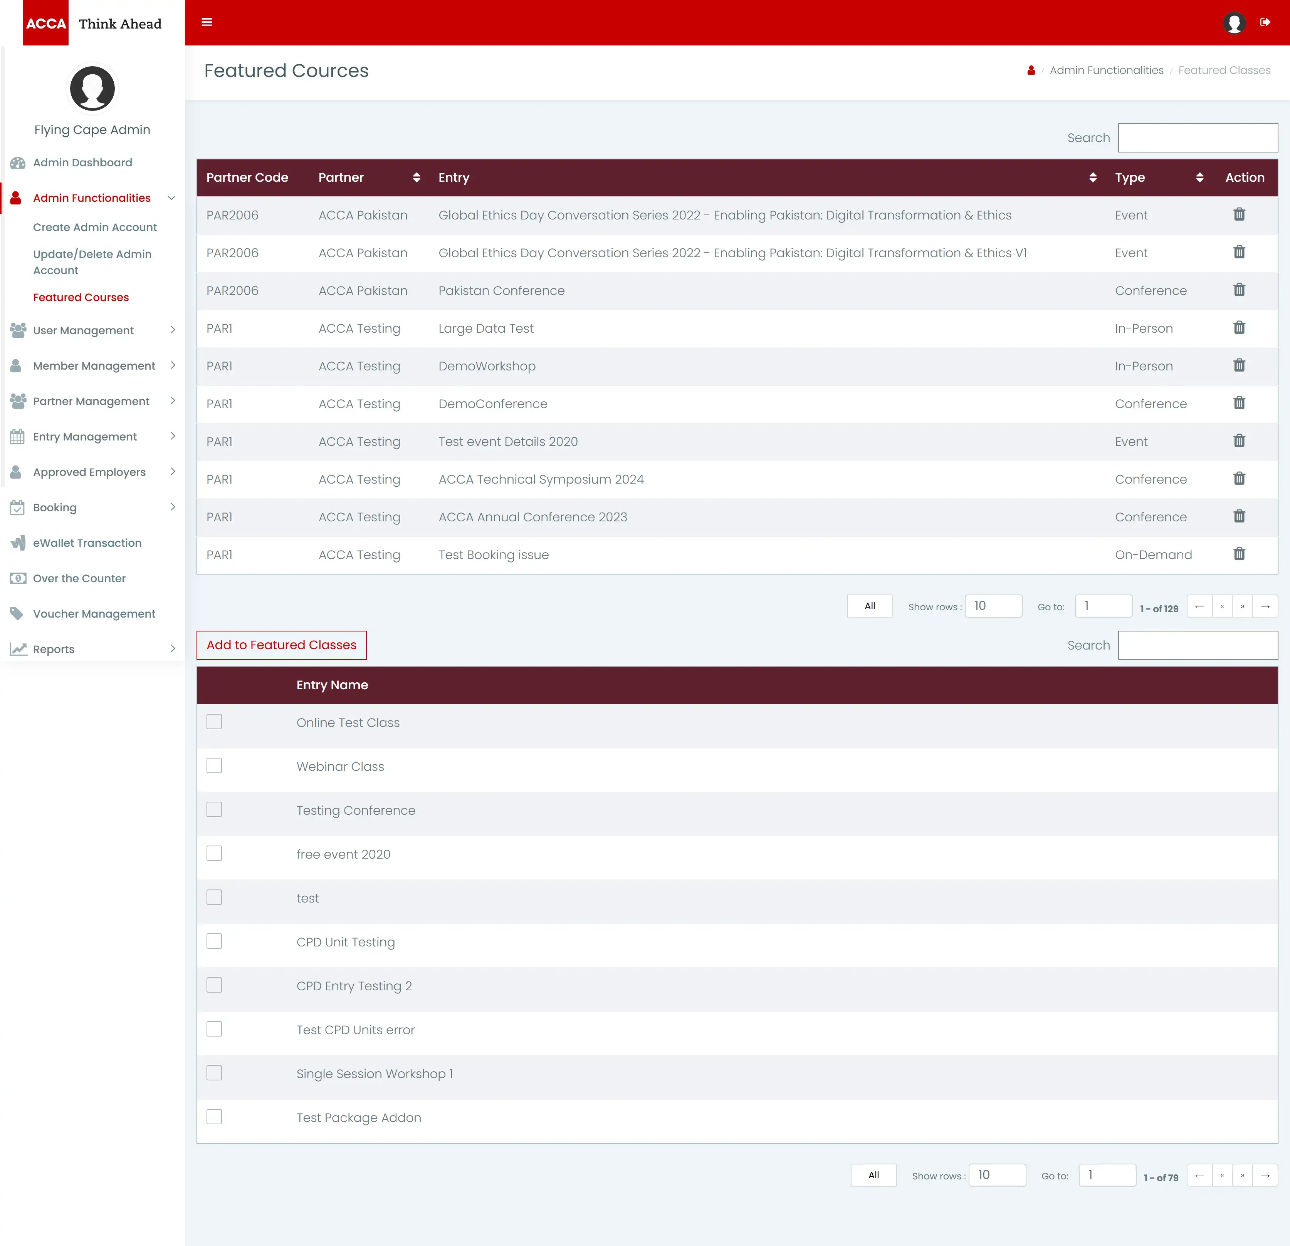Select the Reports chart icon
This screenshot has width=1290, height=1246.
point(17,649)
